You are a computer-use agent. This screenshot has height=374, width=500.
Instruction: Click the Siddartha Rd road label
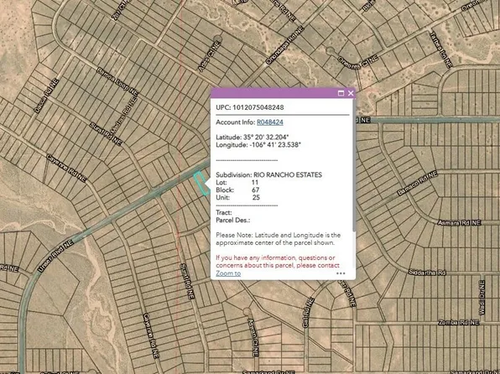(427, 273)
